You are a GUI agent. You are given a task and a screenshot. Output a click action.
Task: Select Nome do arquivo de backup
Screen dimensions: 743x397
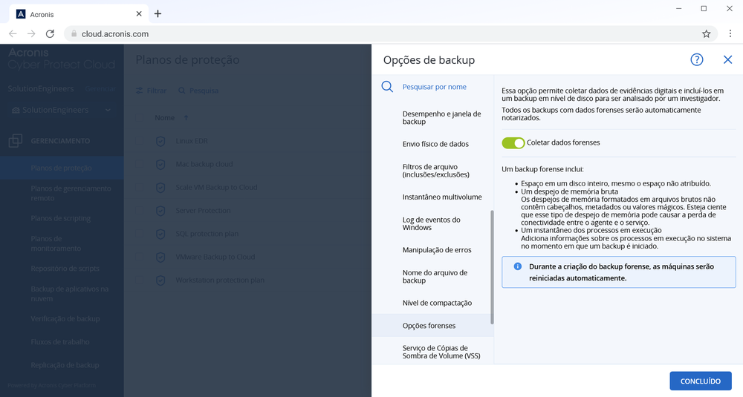pos(435,276)
